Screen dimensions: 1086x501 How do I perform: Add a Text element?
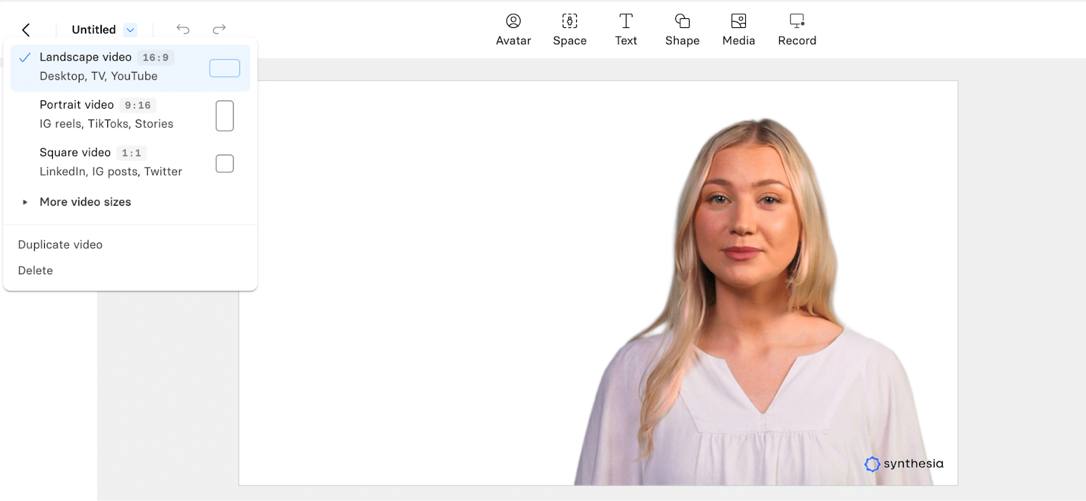click(626, 31)
